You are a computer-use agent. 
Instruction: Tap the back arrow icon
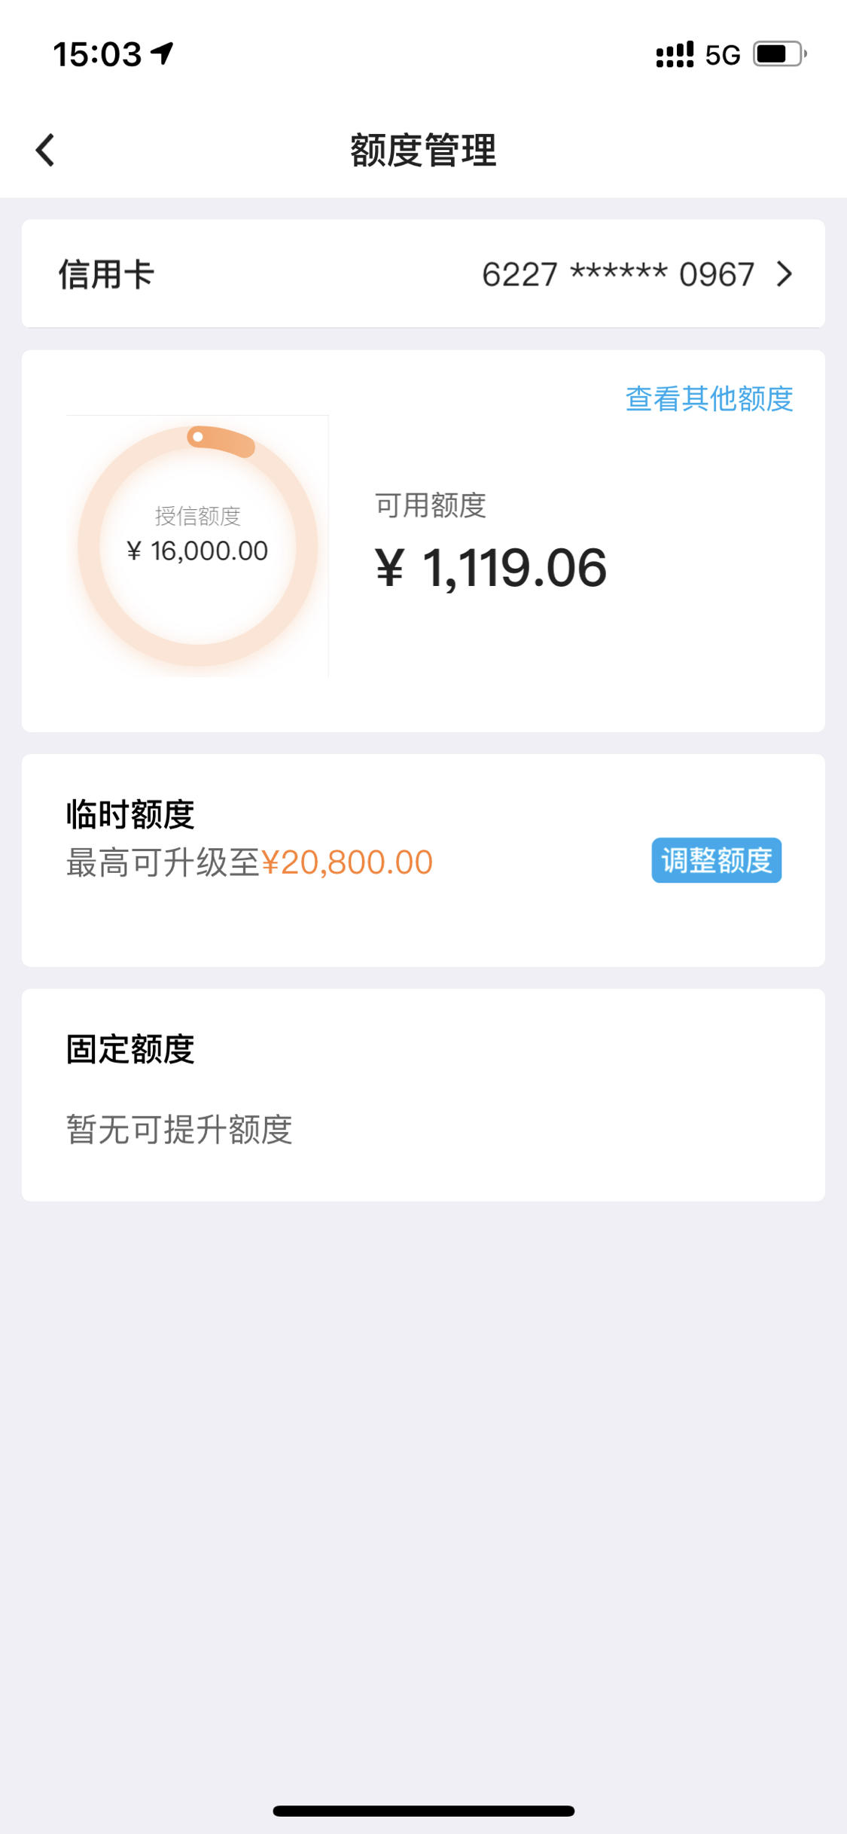45,150
